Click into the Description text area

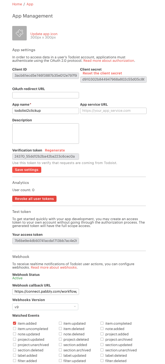tap(45, 134)
